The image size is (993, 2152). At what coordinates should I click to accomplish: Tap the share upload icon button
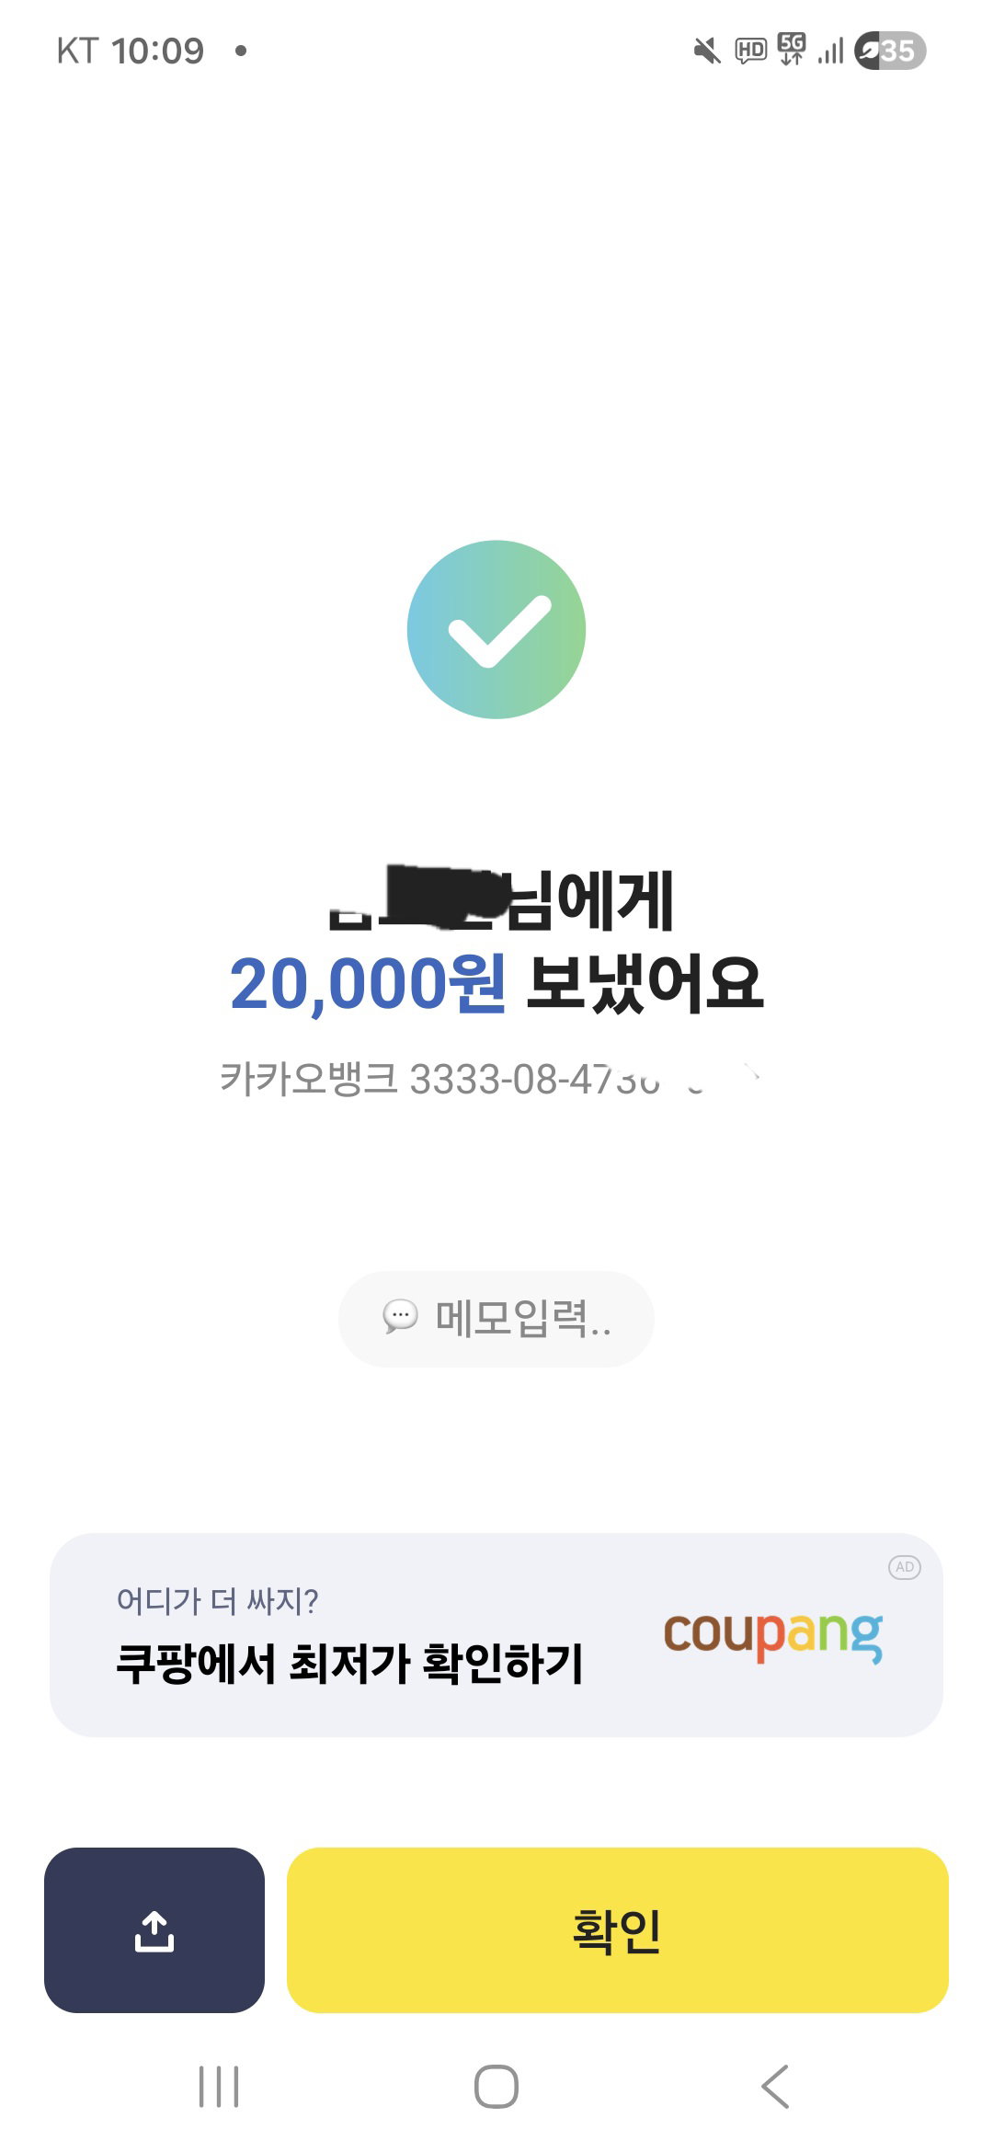coord(154,1929)
